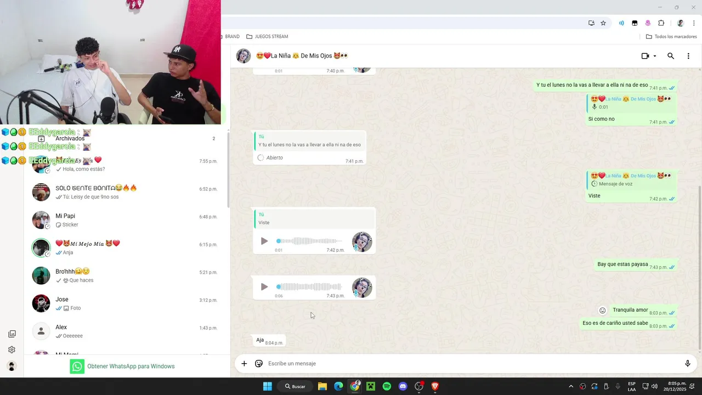This screenshot has height=395, width=702.
Task: Install this page as an app
Action: coord(591,23)
